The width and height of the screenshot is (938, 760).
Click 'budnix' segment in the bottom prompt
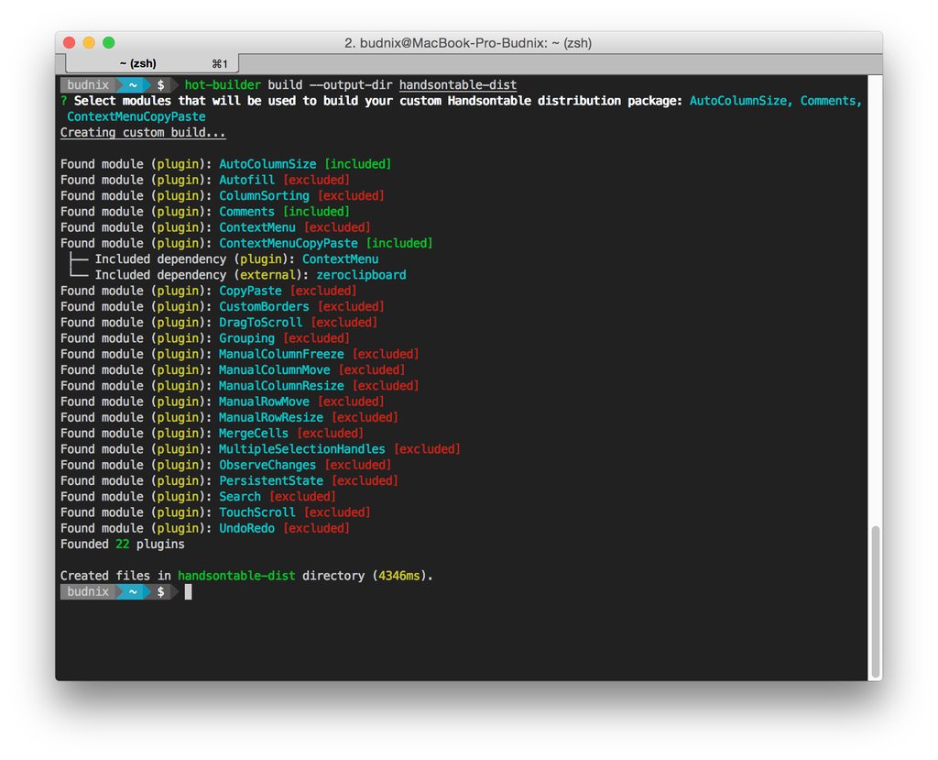88,591
